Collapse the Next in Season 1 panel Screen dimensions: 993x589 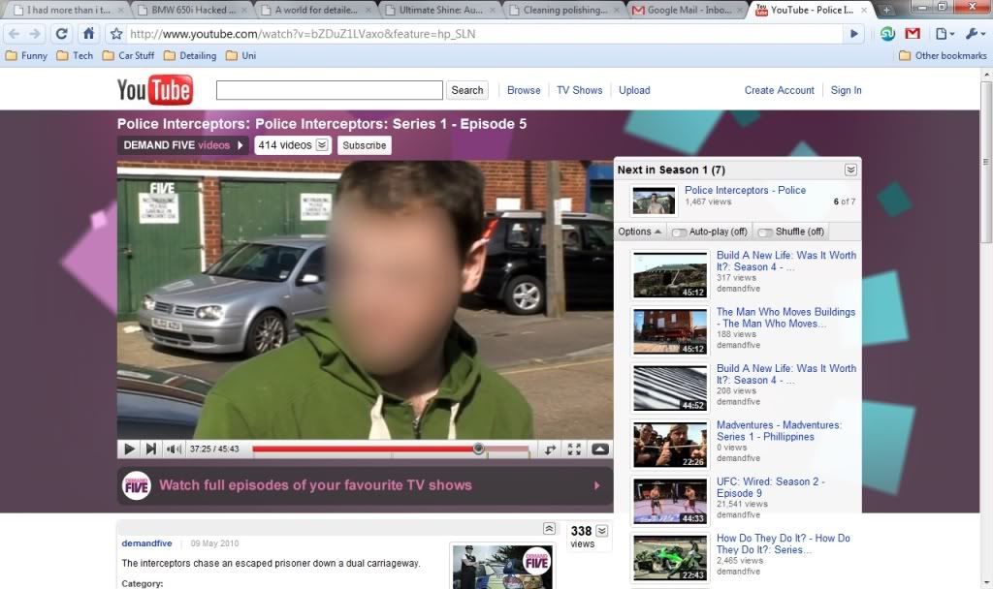pos(850,170)
